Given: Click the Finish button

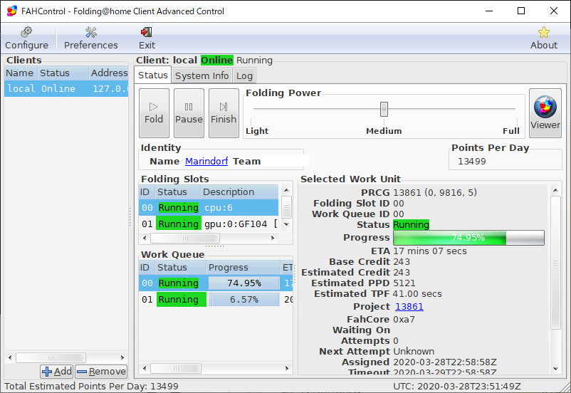Looking at the screenshot, I should click(x=224, y=113).
